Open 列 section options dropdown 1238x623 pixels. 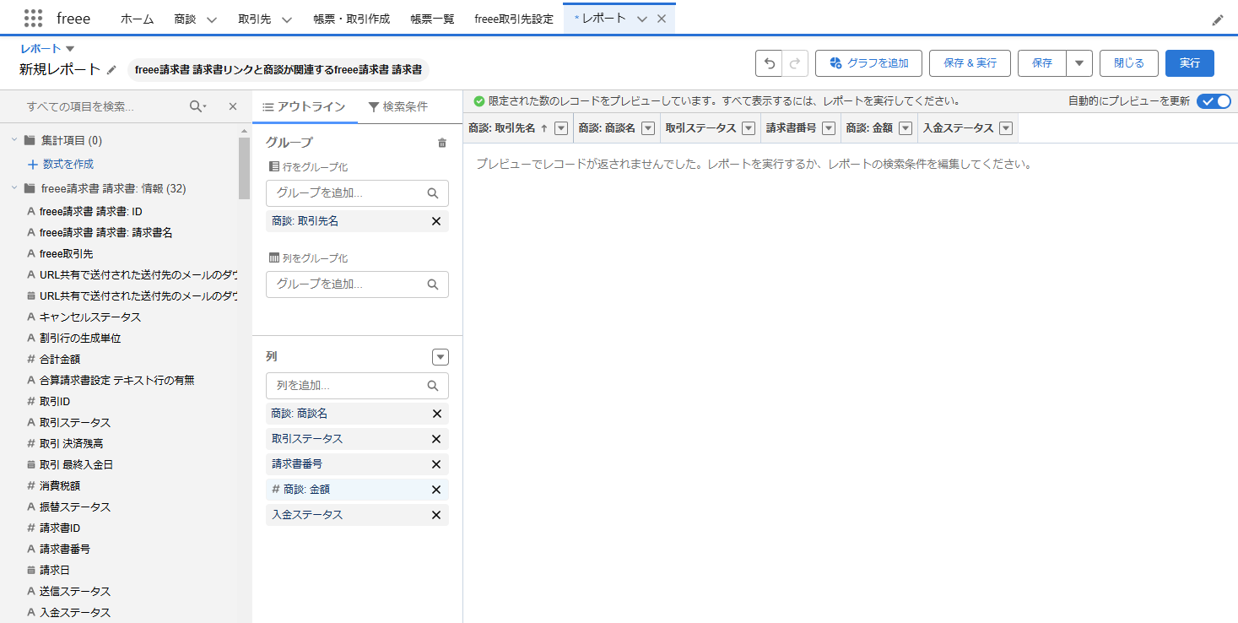click(441, 357)
